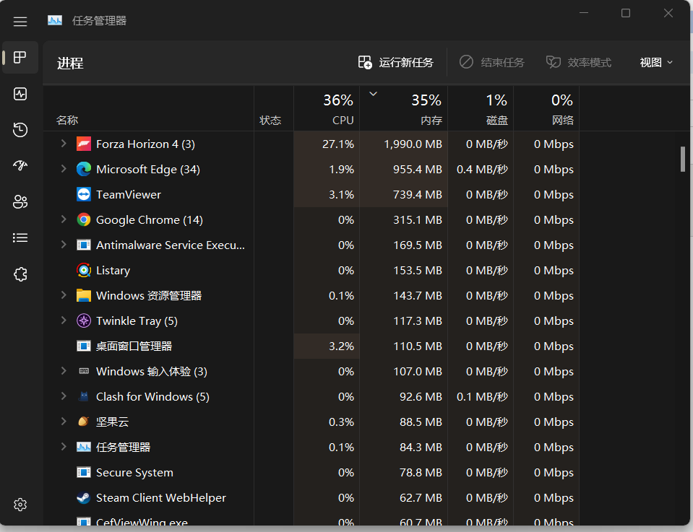693x532 pixels.
Task: Open the Details list icon in sidebar
Action: (x=20, y=238)
